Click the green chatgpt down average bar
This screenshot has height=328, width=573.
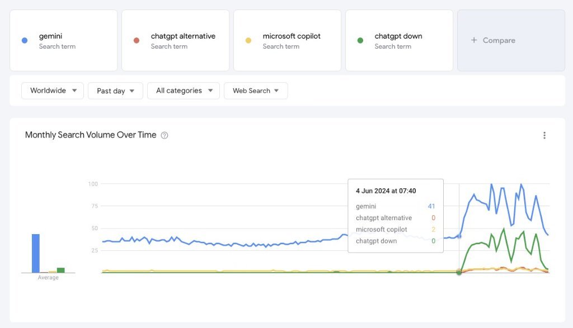tap(61, 270)
